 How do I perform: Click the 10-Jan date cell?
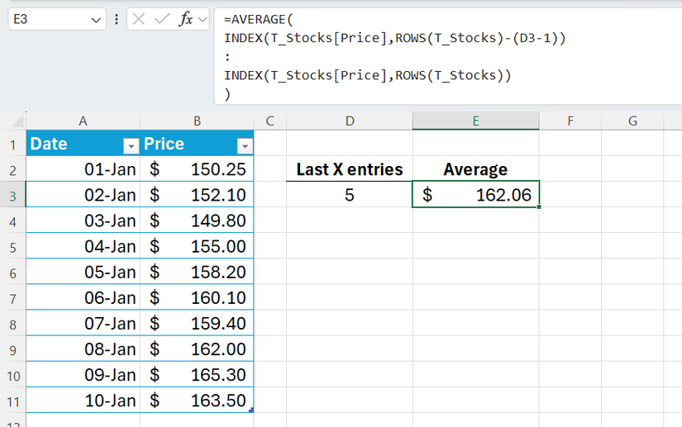pyautogui.click(x=83, y=400)
